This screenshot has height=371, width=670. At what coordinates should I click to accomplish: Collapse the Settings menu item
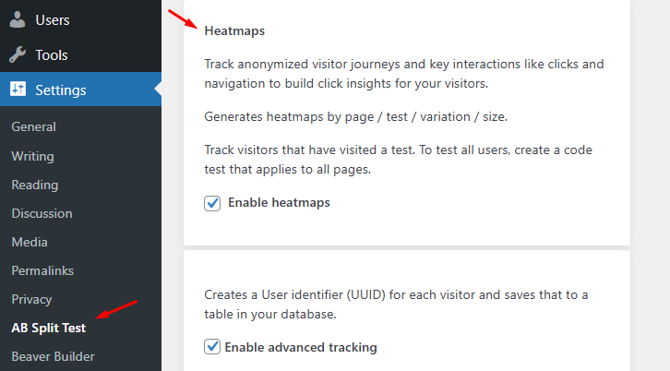tap(61, 90)
